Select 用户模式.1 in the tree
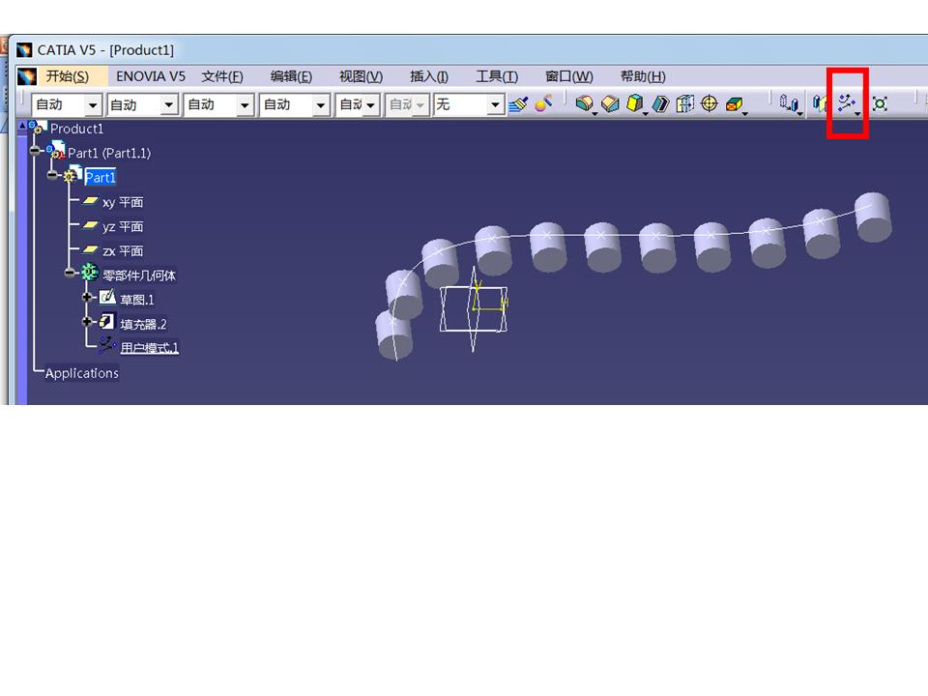The width and height of the screenshot is (928, 696). pyautogui.click(x=149, y=348)
